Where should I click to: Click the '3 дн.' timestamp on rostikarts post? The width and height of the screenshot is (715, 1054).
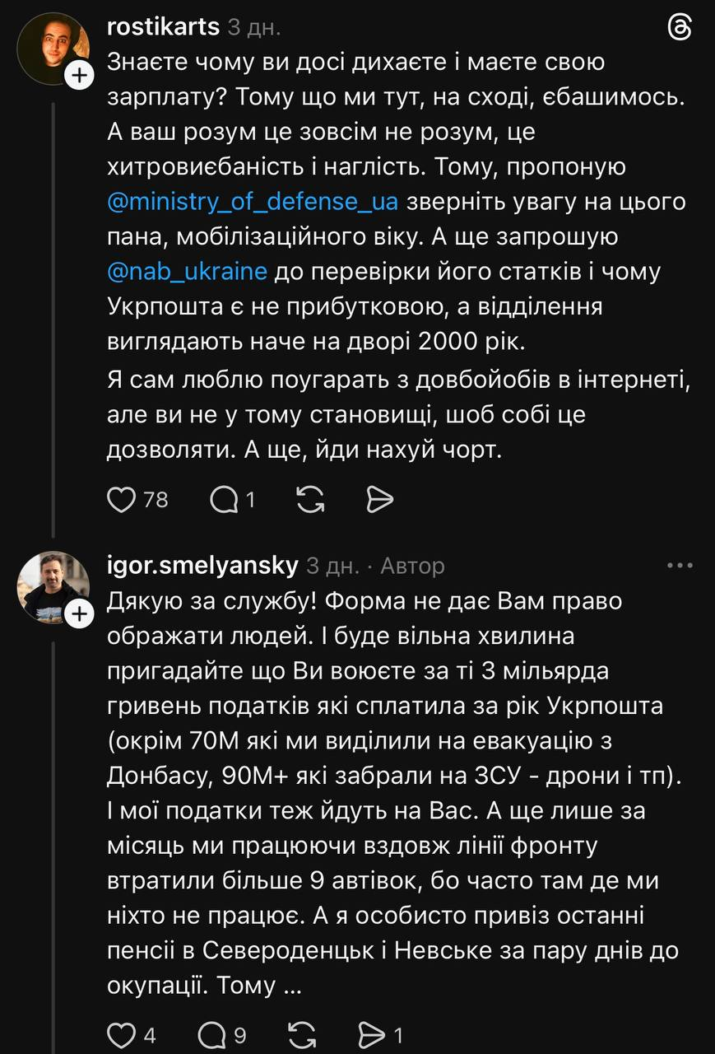click(x=254, y=27)
